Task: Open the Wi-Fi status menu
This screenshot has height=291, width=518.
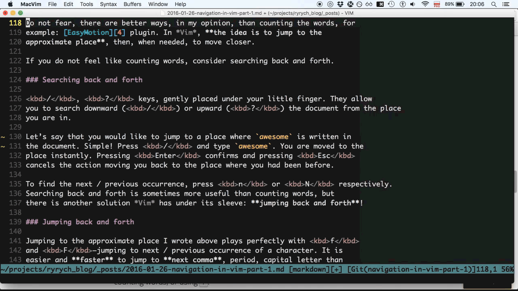Action: [425, 4]
